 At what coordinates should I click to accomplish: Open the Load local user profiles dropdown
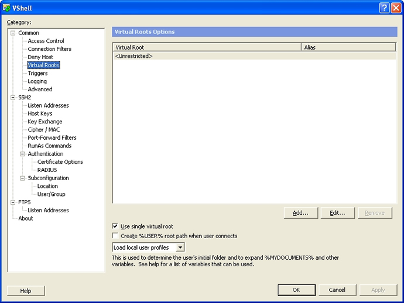pos(180,247)
